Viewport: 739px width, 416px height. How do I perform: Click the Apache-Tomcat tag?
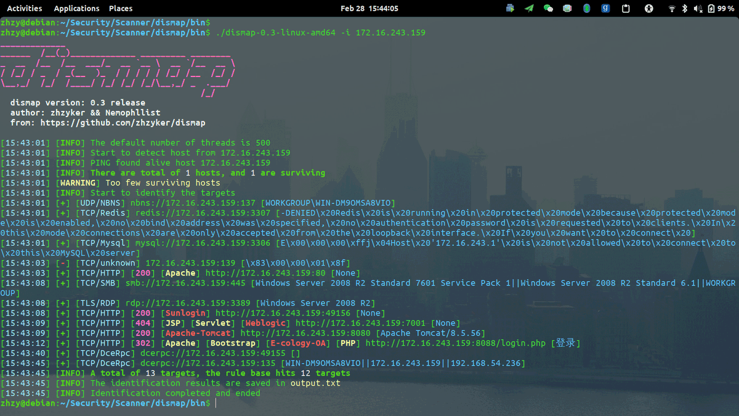point(198,333)
